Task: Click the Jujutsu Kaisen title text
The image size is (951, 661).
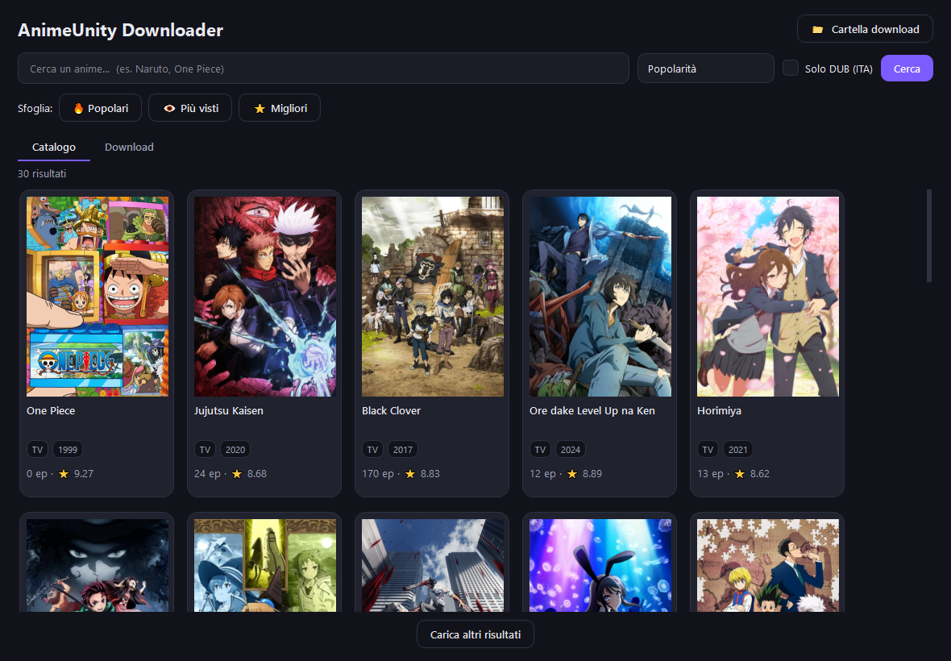Action: click(229, 410)
